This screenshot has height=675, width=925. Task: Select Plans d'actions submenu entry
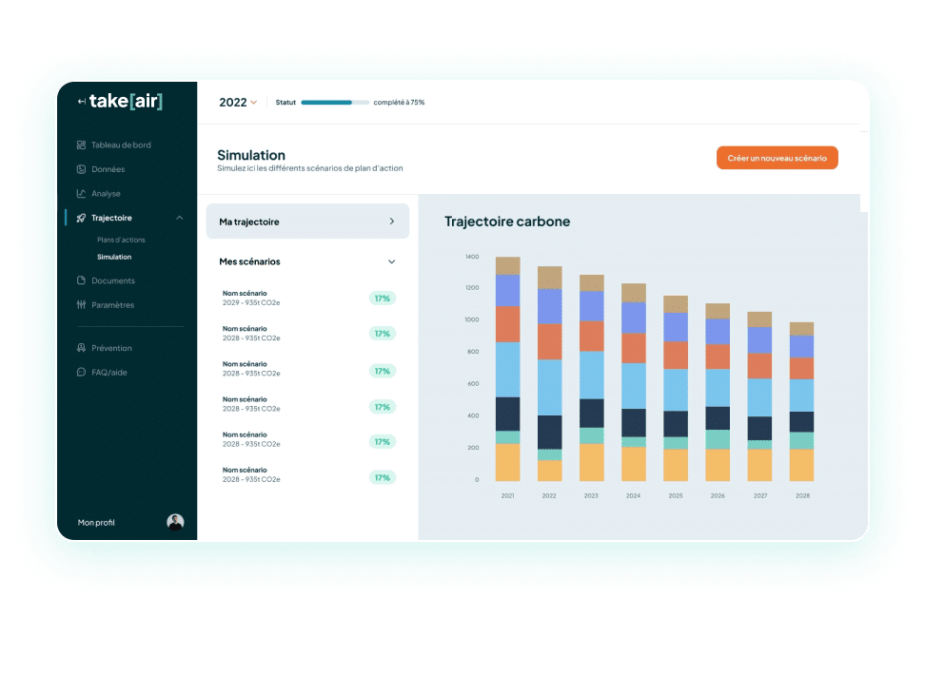tap(121, 240)
